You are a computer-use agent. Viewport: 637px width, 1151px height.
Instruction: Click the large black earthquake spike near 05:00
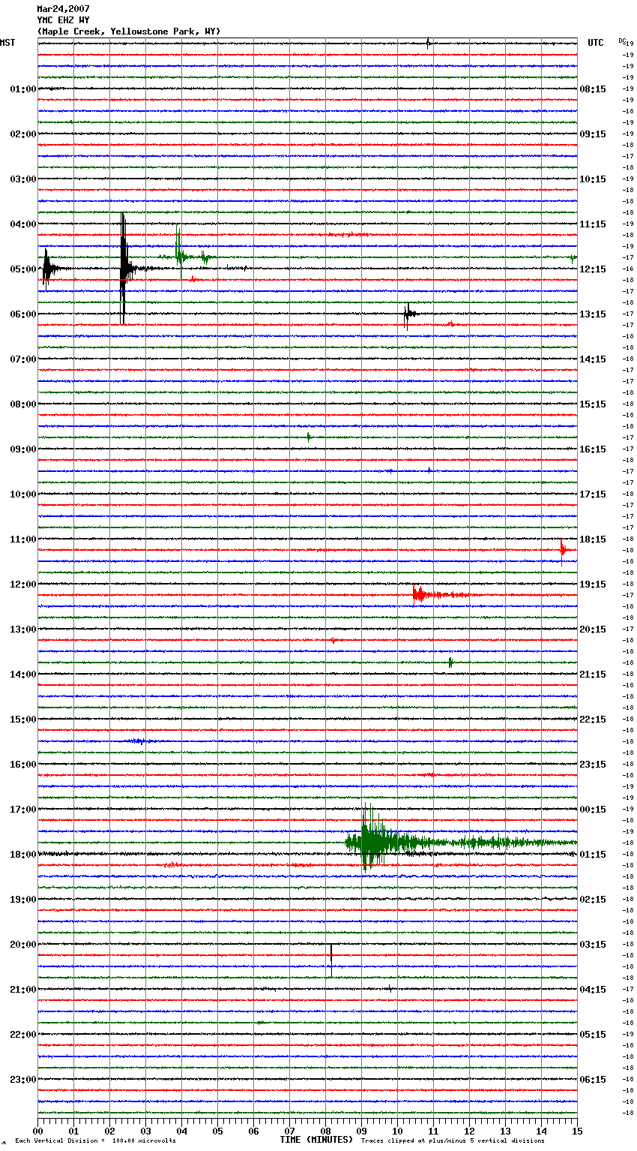[124, 268]
